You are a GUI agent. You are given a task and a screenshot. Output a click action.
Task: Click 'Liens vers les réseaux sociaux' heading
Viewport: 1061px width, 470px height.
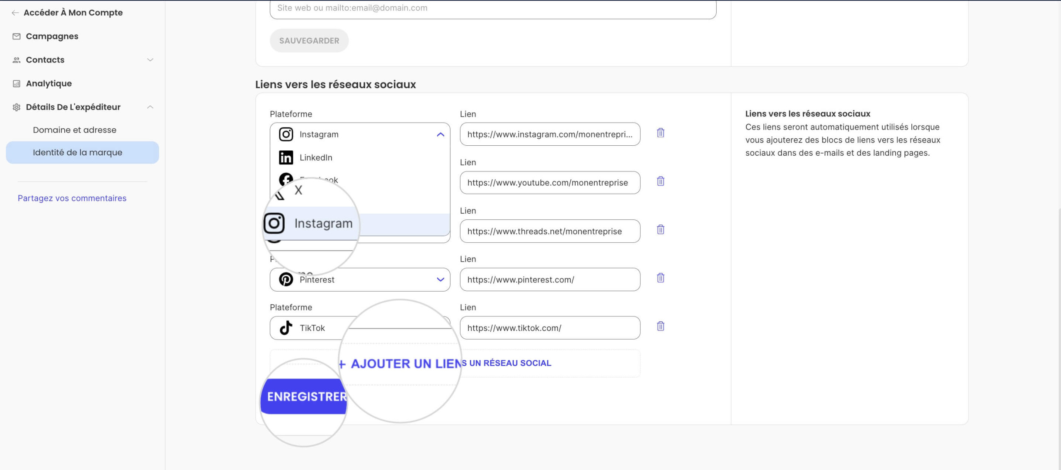pos(335,84)
